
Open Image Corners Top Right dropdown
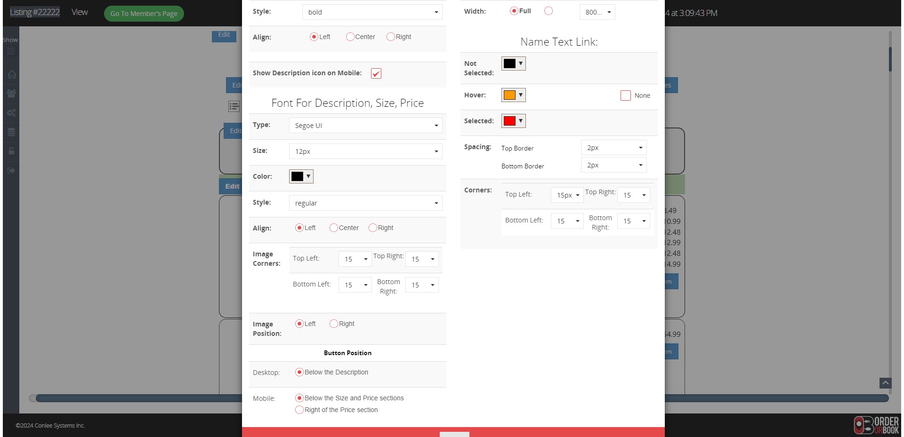[x=422, y=259]
